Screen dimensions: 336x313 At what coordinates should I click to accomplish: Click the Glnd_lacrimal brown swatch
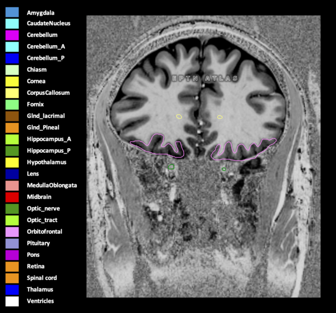12,116
